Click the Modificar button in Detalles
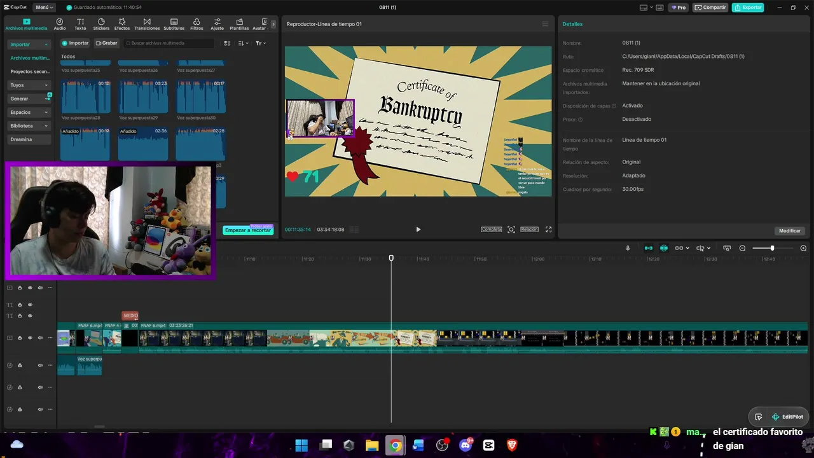 790,231
